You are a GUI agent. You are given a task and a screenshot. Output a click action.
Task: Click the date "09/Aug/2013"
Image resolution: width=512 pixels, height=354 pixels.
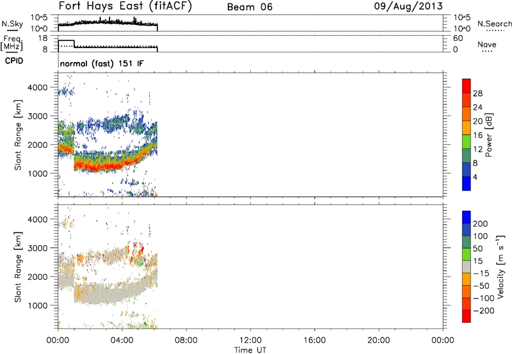tap(408, 6)
